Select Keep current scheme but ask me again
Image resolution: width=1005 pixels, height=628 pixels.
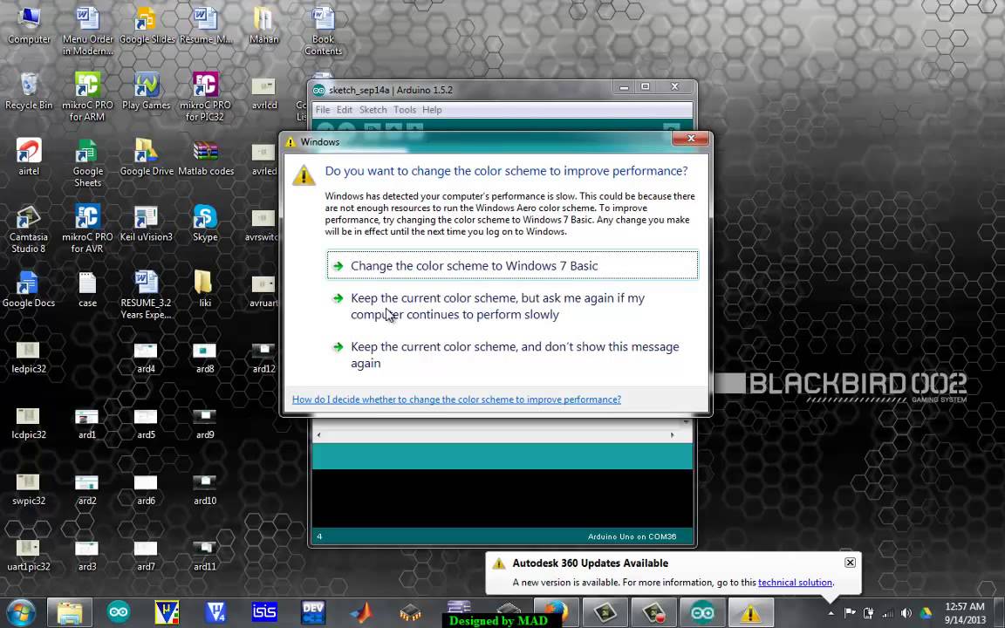497,306
